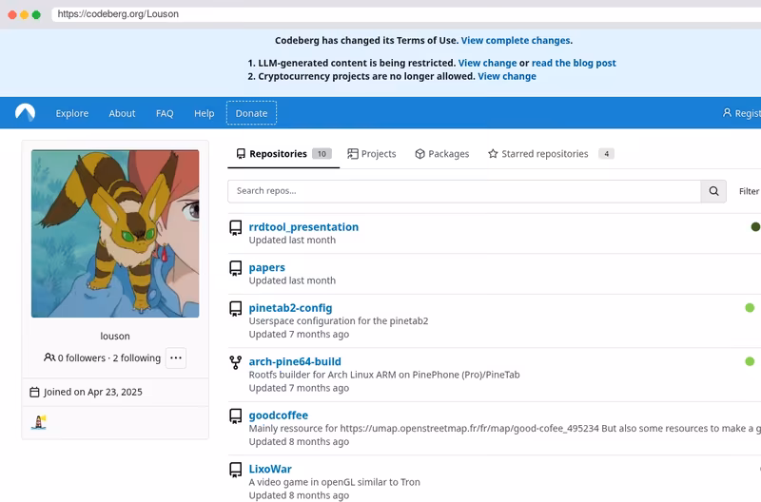Open the arch-pine64-build repository link
Screen dimensions: 761x502
pos(295,362)
